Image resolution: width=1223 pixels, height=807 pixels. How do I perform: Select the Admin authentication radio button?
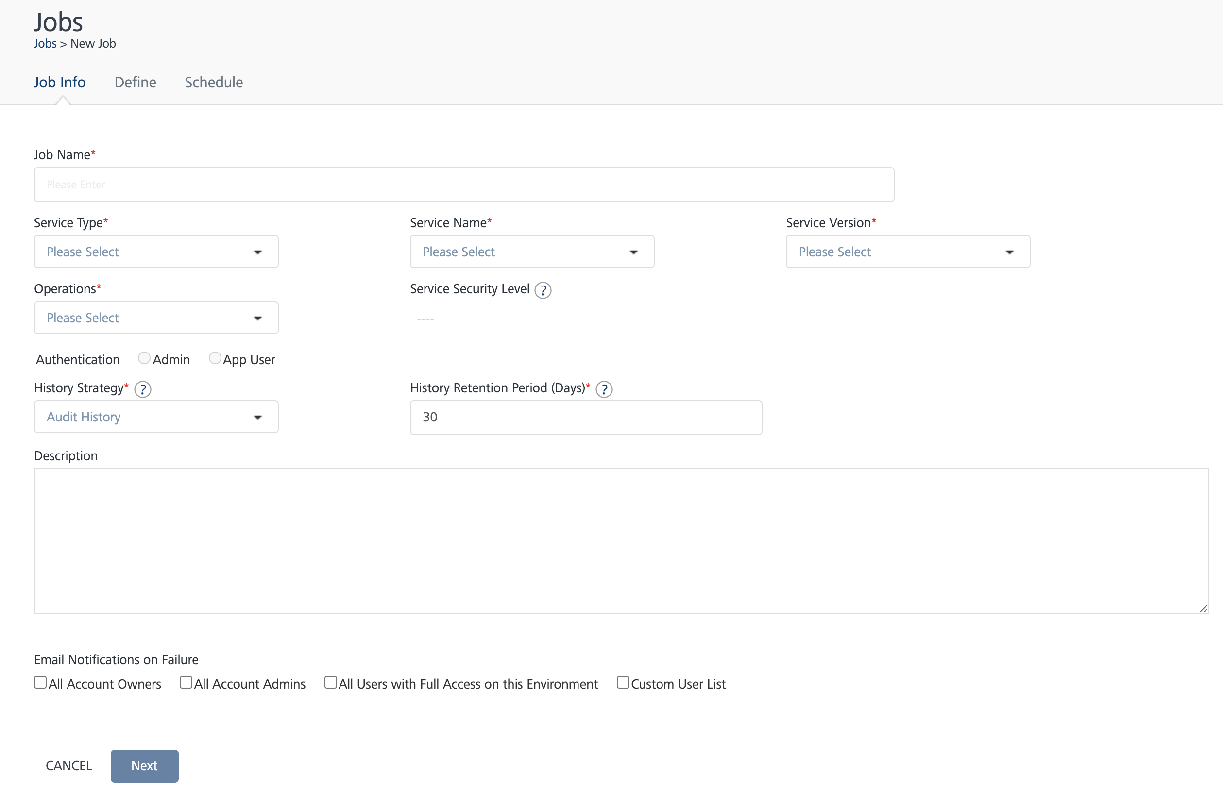coord(144,358)
